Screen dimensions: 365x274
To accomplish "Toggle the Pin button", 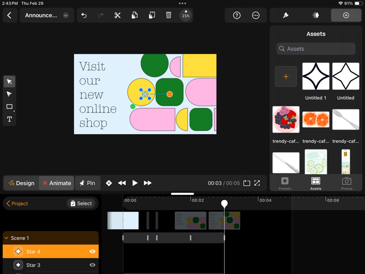I will tap(87, 183).
